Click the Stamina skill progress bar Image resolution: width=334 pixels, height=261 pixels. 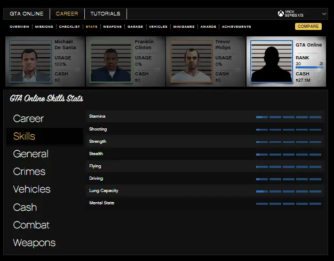[x=288, y=117]
